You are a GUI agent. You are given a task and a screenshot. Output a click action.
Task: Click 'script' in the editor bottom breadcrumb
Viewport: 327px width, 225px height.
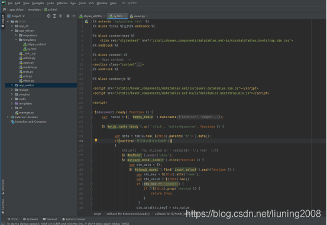(x=98, y=214)
